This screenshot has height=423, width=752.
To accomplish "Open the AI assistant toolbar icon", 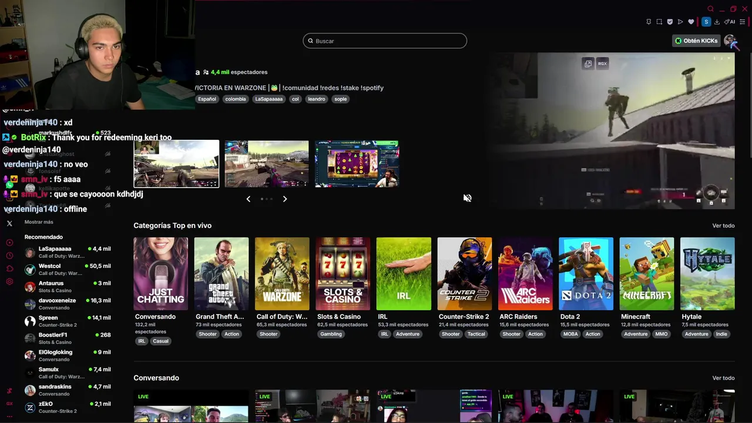I will (x=730, y=22).
